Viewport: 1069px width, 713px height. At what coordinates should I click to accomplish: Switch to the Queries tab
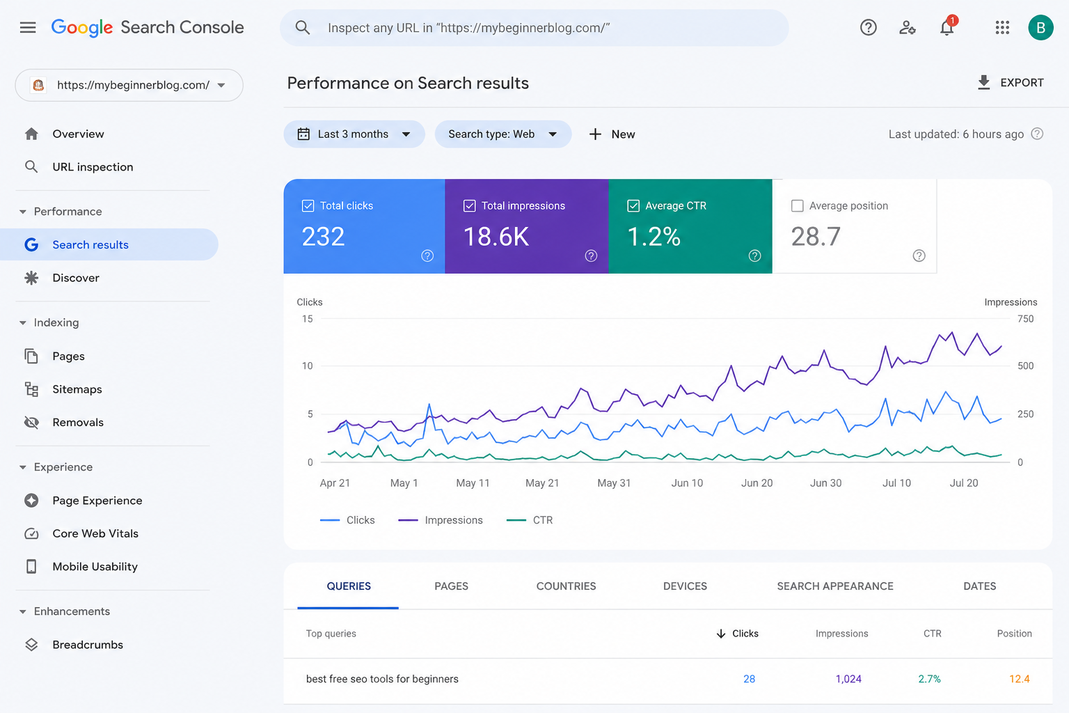pyautogui.click(x=349, y=586)
